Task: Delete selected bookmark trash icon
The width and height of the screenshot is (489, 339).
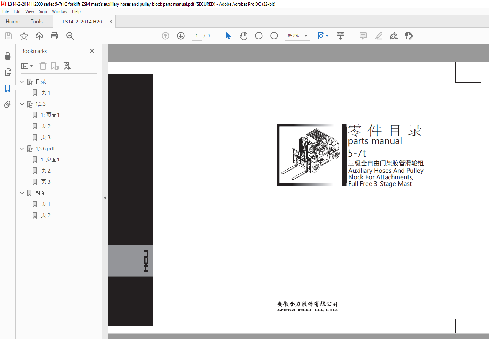Action: click(43, 66)
